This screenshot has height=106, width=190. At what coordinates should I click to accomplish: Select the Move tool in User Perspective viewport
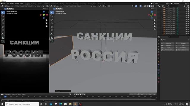[52, 20]
